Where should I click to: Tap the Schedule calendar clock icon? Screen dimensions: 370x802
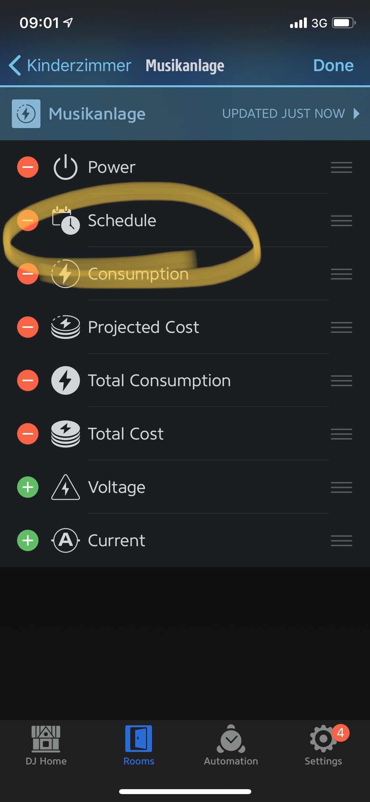[65, 220]
